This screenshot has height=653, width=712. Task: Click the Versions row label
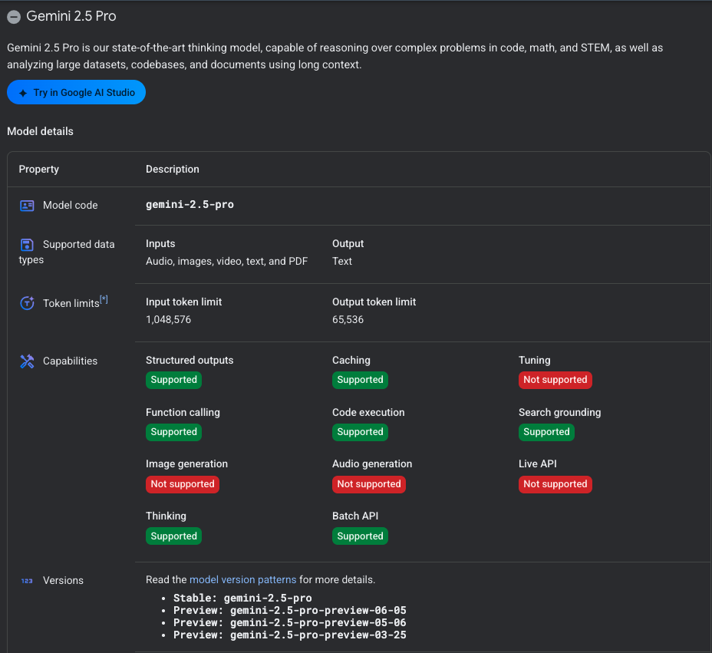coord(63,580)
